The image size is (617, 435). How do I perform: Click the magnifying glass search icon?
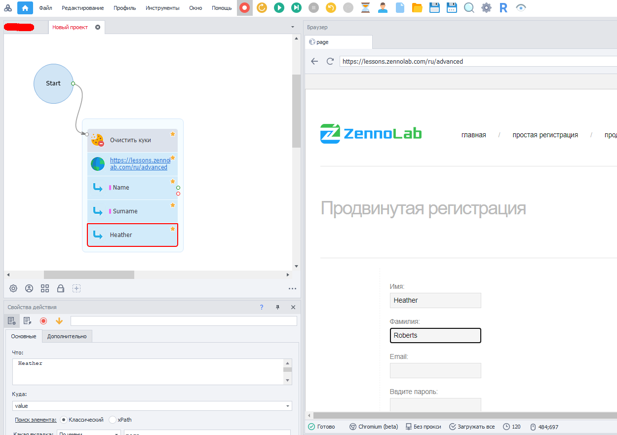coord(469,7)
